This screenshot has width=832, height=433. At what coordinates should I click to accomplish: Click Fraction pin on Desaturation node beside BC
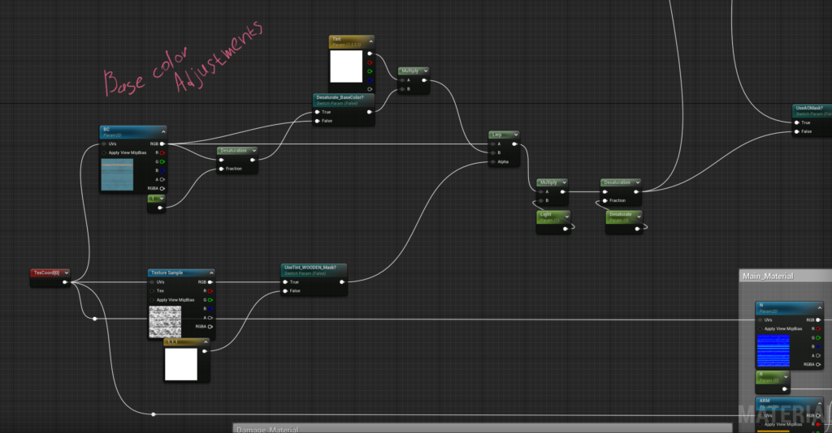(221, 169)
